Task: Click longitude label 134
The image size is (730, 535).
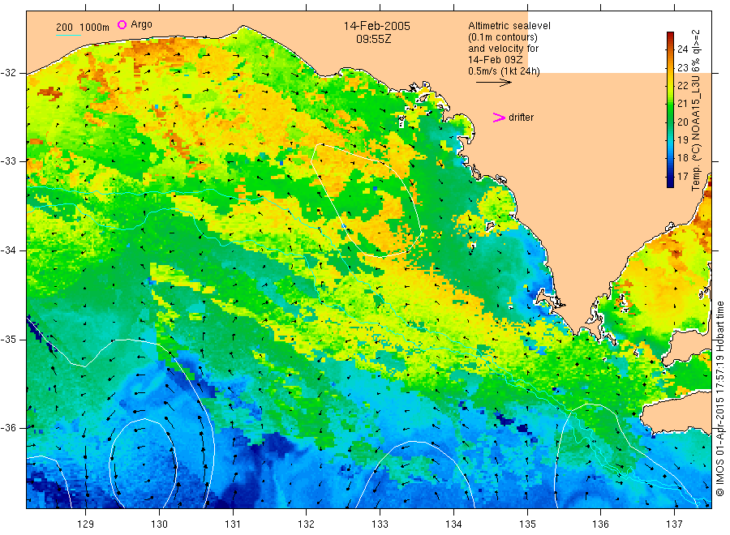Action: pos(453,524)
